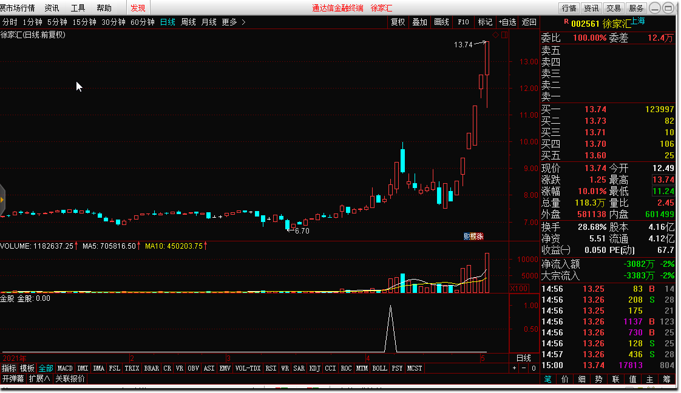Apply the MCST indicator
This screenshot has height=393, width=681.
[414, 368]
